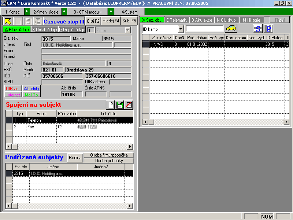The image size is (293, 220).
Task: Save contact using green floppy disk icon
Action: [x=119, y=105]
